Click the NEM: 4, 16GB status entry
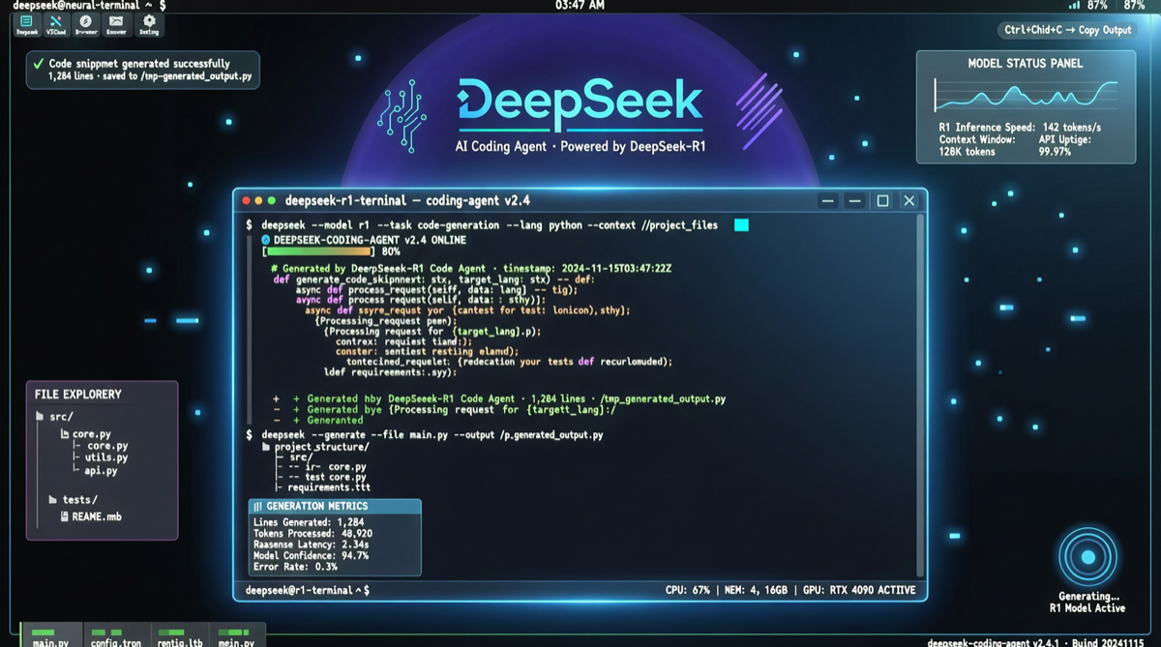 (758, 590)
